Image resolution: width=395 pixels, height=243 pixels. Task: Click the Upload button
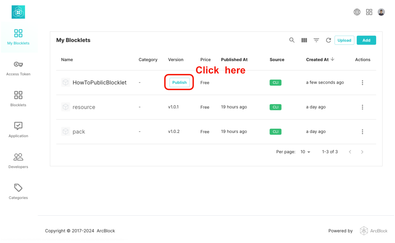click(x=344, y=40)
